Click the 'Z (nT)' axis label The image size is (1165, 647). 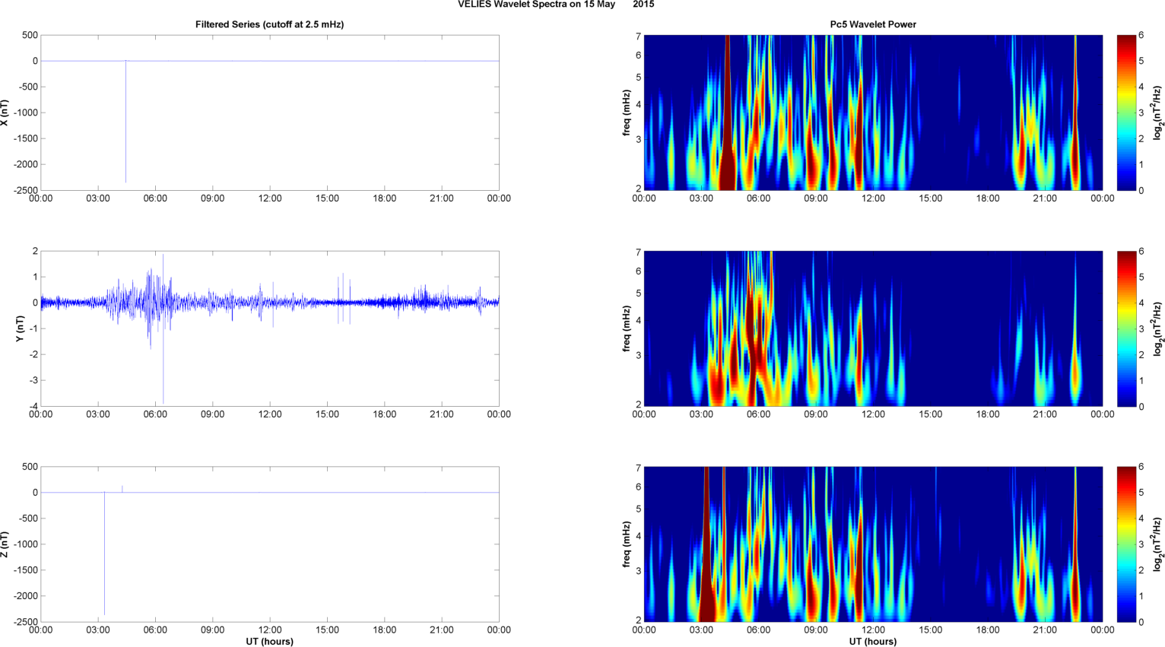(5, 544)
